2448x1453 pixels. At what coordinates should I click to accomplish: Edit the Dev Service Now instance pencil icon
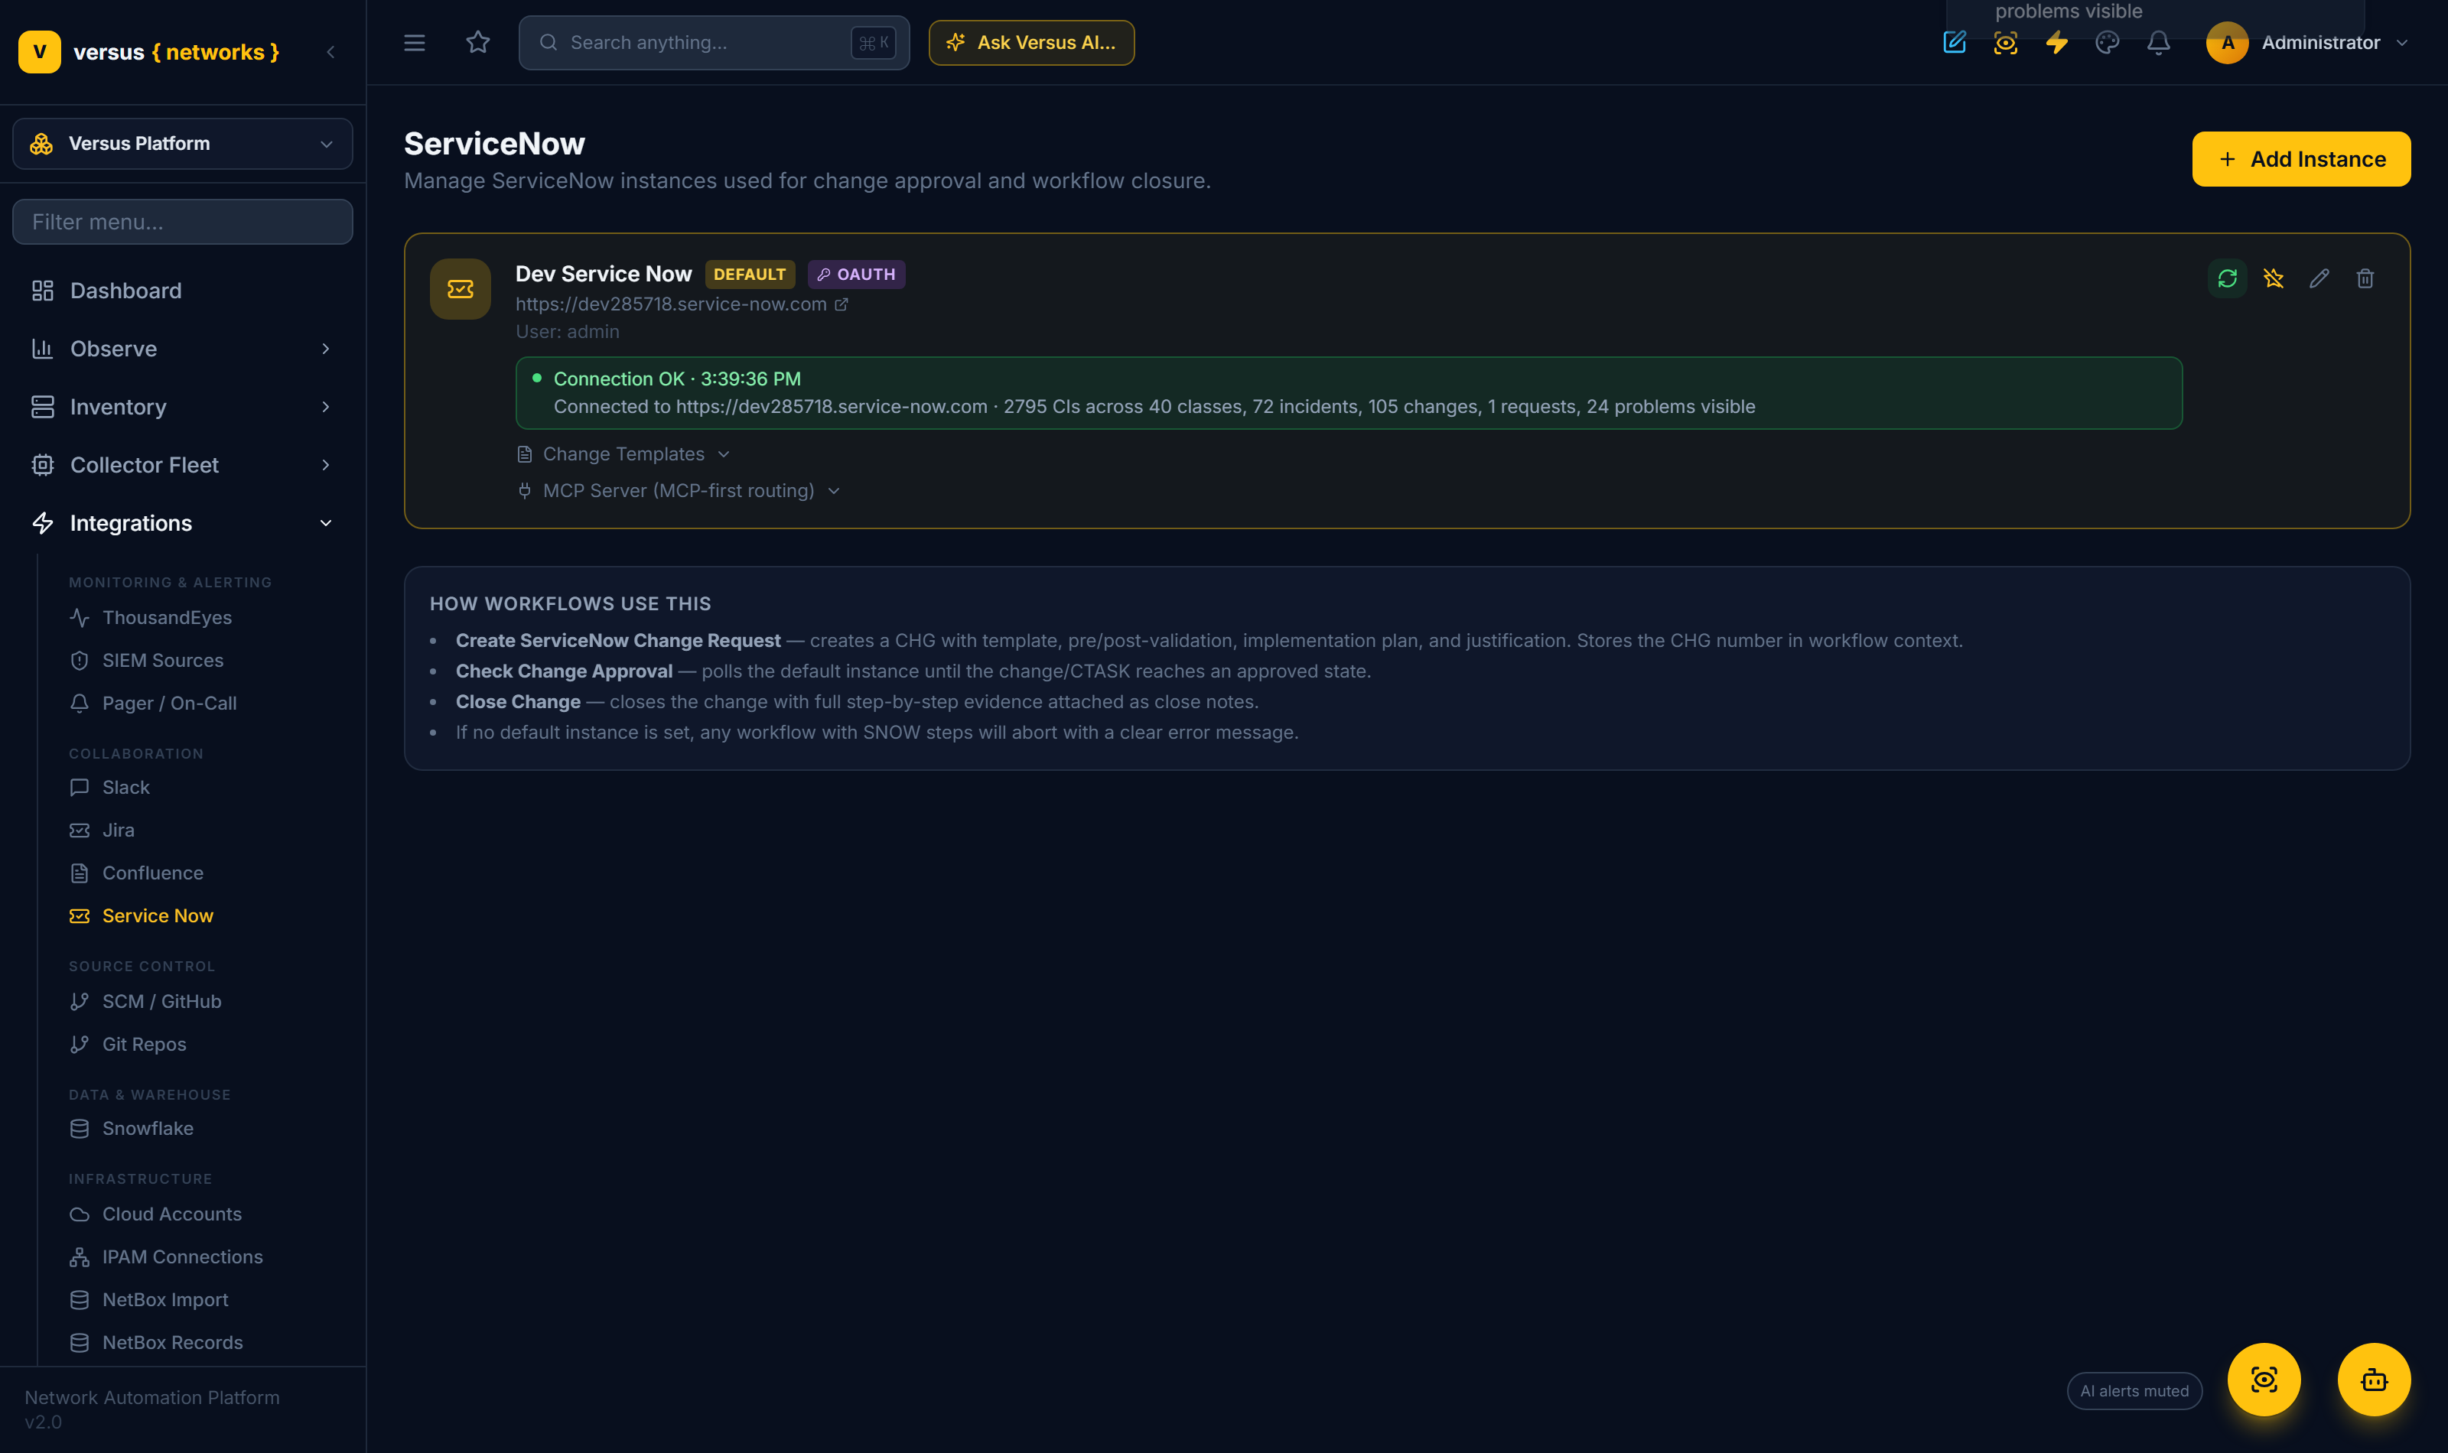[2319, 279]
